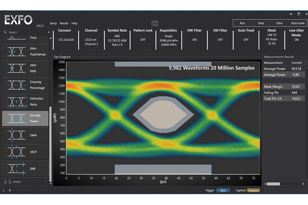Click the camera screenshot icon

[155, 23]
